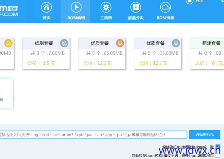
Task: Switch to the 工具箱 tab label
Action: (x=106, y=18)
